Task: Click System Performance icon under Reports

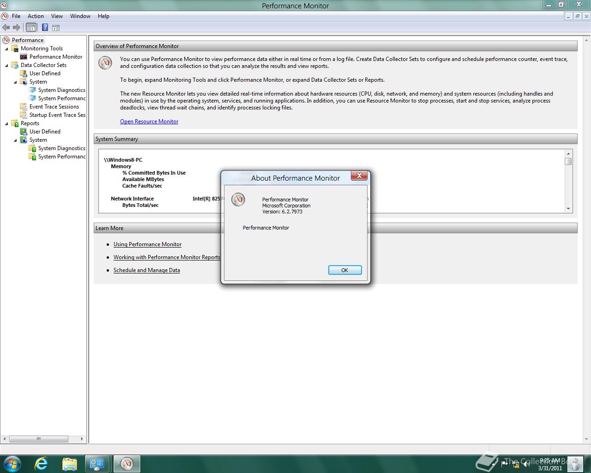Action: point(32,157)
